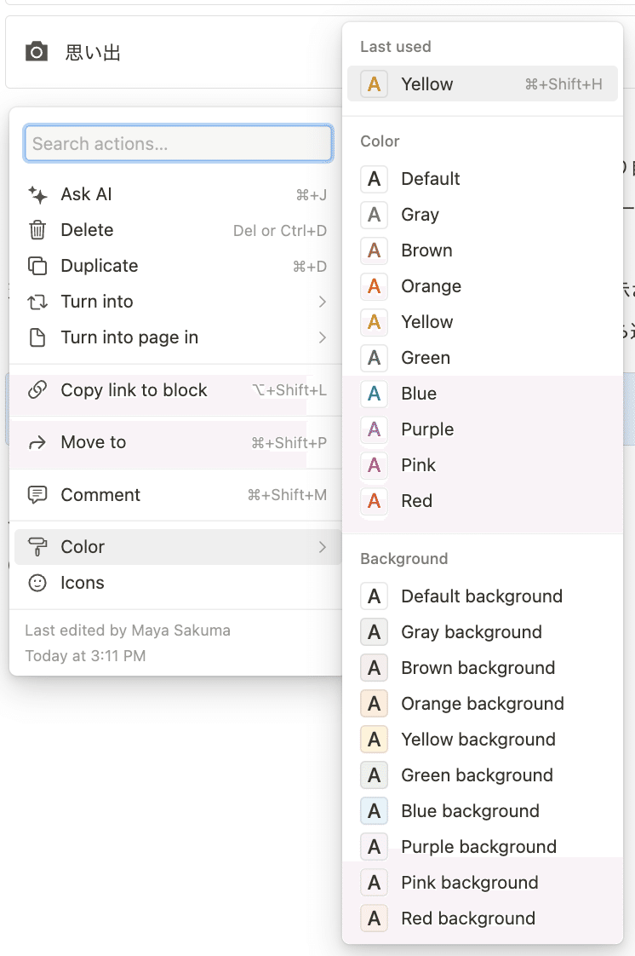Click the Copy link to block icon
635x956 pixels.
click(x=37, y=390)
